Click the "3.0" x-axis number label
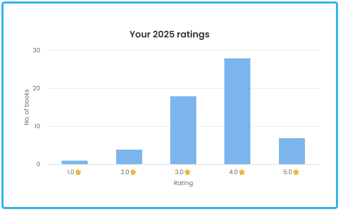This screenshot has width=339, height=210. (x=179, y=172)
